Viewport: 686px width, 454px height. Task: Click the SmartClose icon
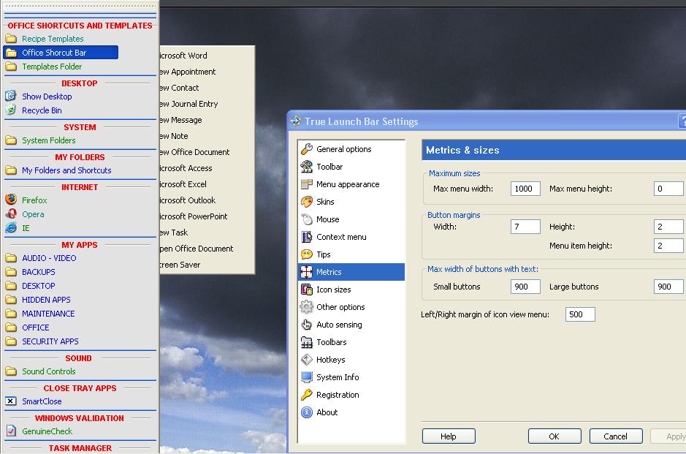(x=11, y=401)
